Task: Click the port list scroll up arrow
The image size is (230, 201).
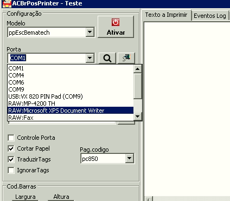Action: pyautogui.click(x=138, y=69)
